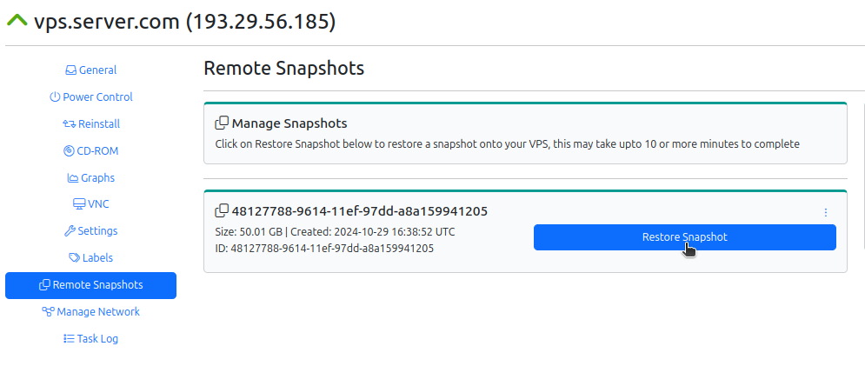Screen dimensions: 865x386
Task: Click the icon beside snapshot 48127788 title
Action: click(222, 210)
